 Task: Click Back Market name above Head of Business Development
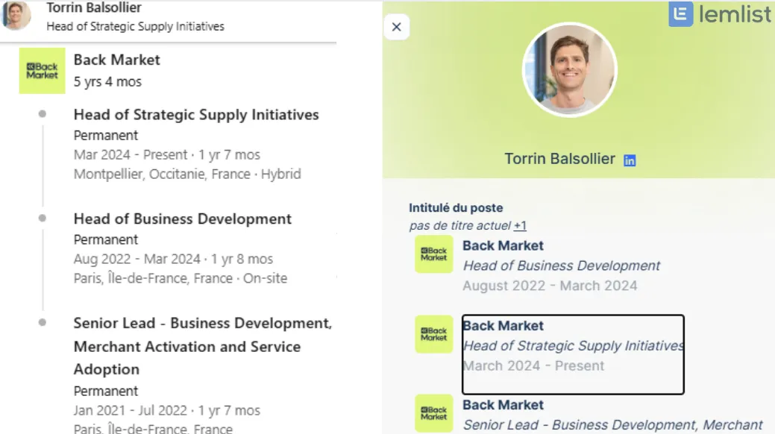(x=503, y=245)
